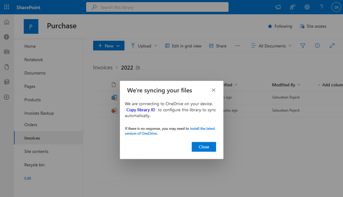Select the PowerPoint invoice file icon

[x=114, y=110]
